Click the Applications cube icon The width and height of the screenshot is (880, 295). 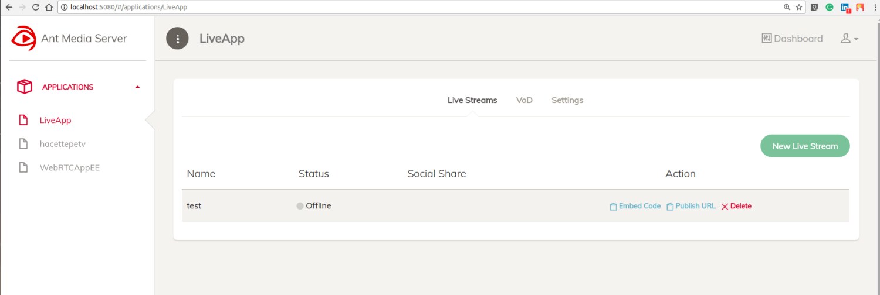click(25, 87)
